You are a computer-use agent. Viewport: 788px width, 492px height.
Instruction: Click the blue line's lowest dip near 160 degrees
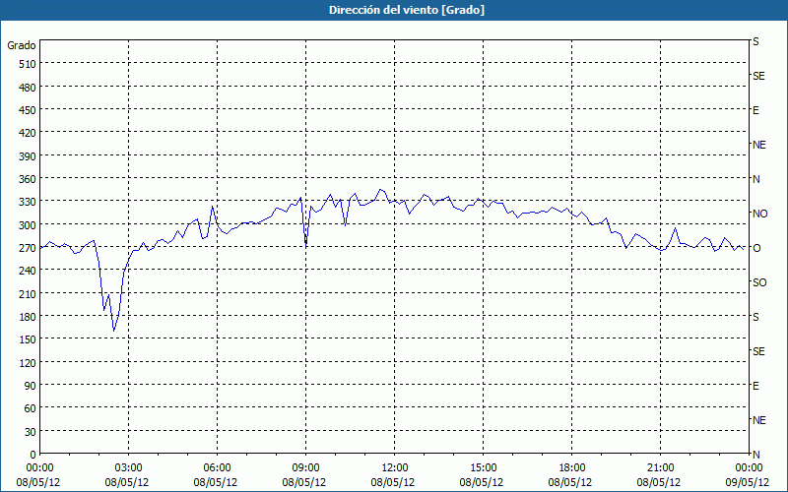click(x=114, y=331)
